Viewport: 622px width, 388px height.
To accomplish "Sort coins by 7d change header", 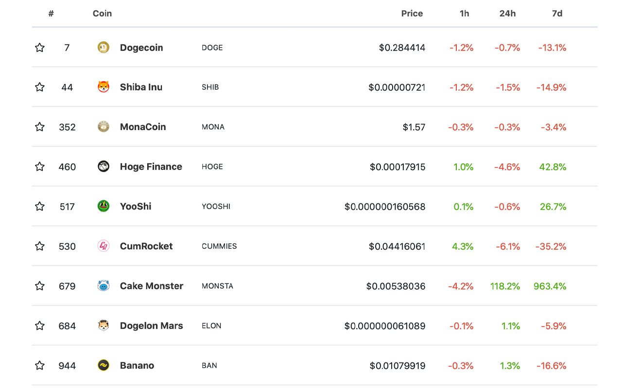I will (x=557, y=14).
